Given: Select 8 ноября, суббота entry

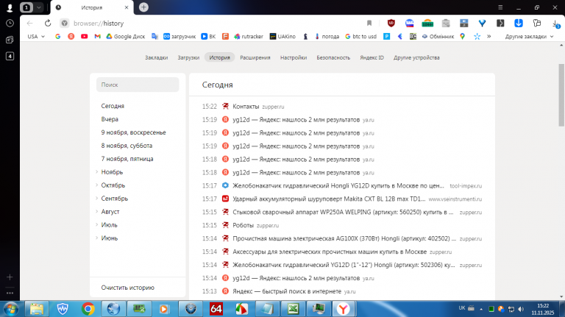Looking at the screenshot, I should [127, 146].
